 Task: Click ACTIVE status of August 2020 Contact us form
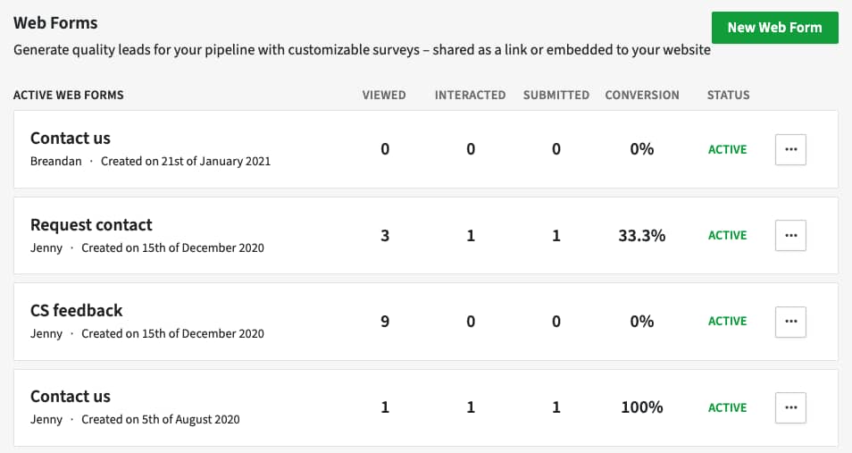pyautogui.click(x=728, y=407)
